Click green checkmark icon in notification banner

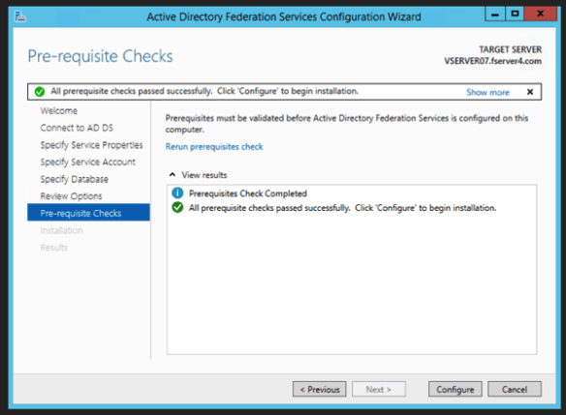coord(40,92)
